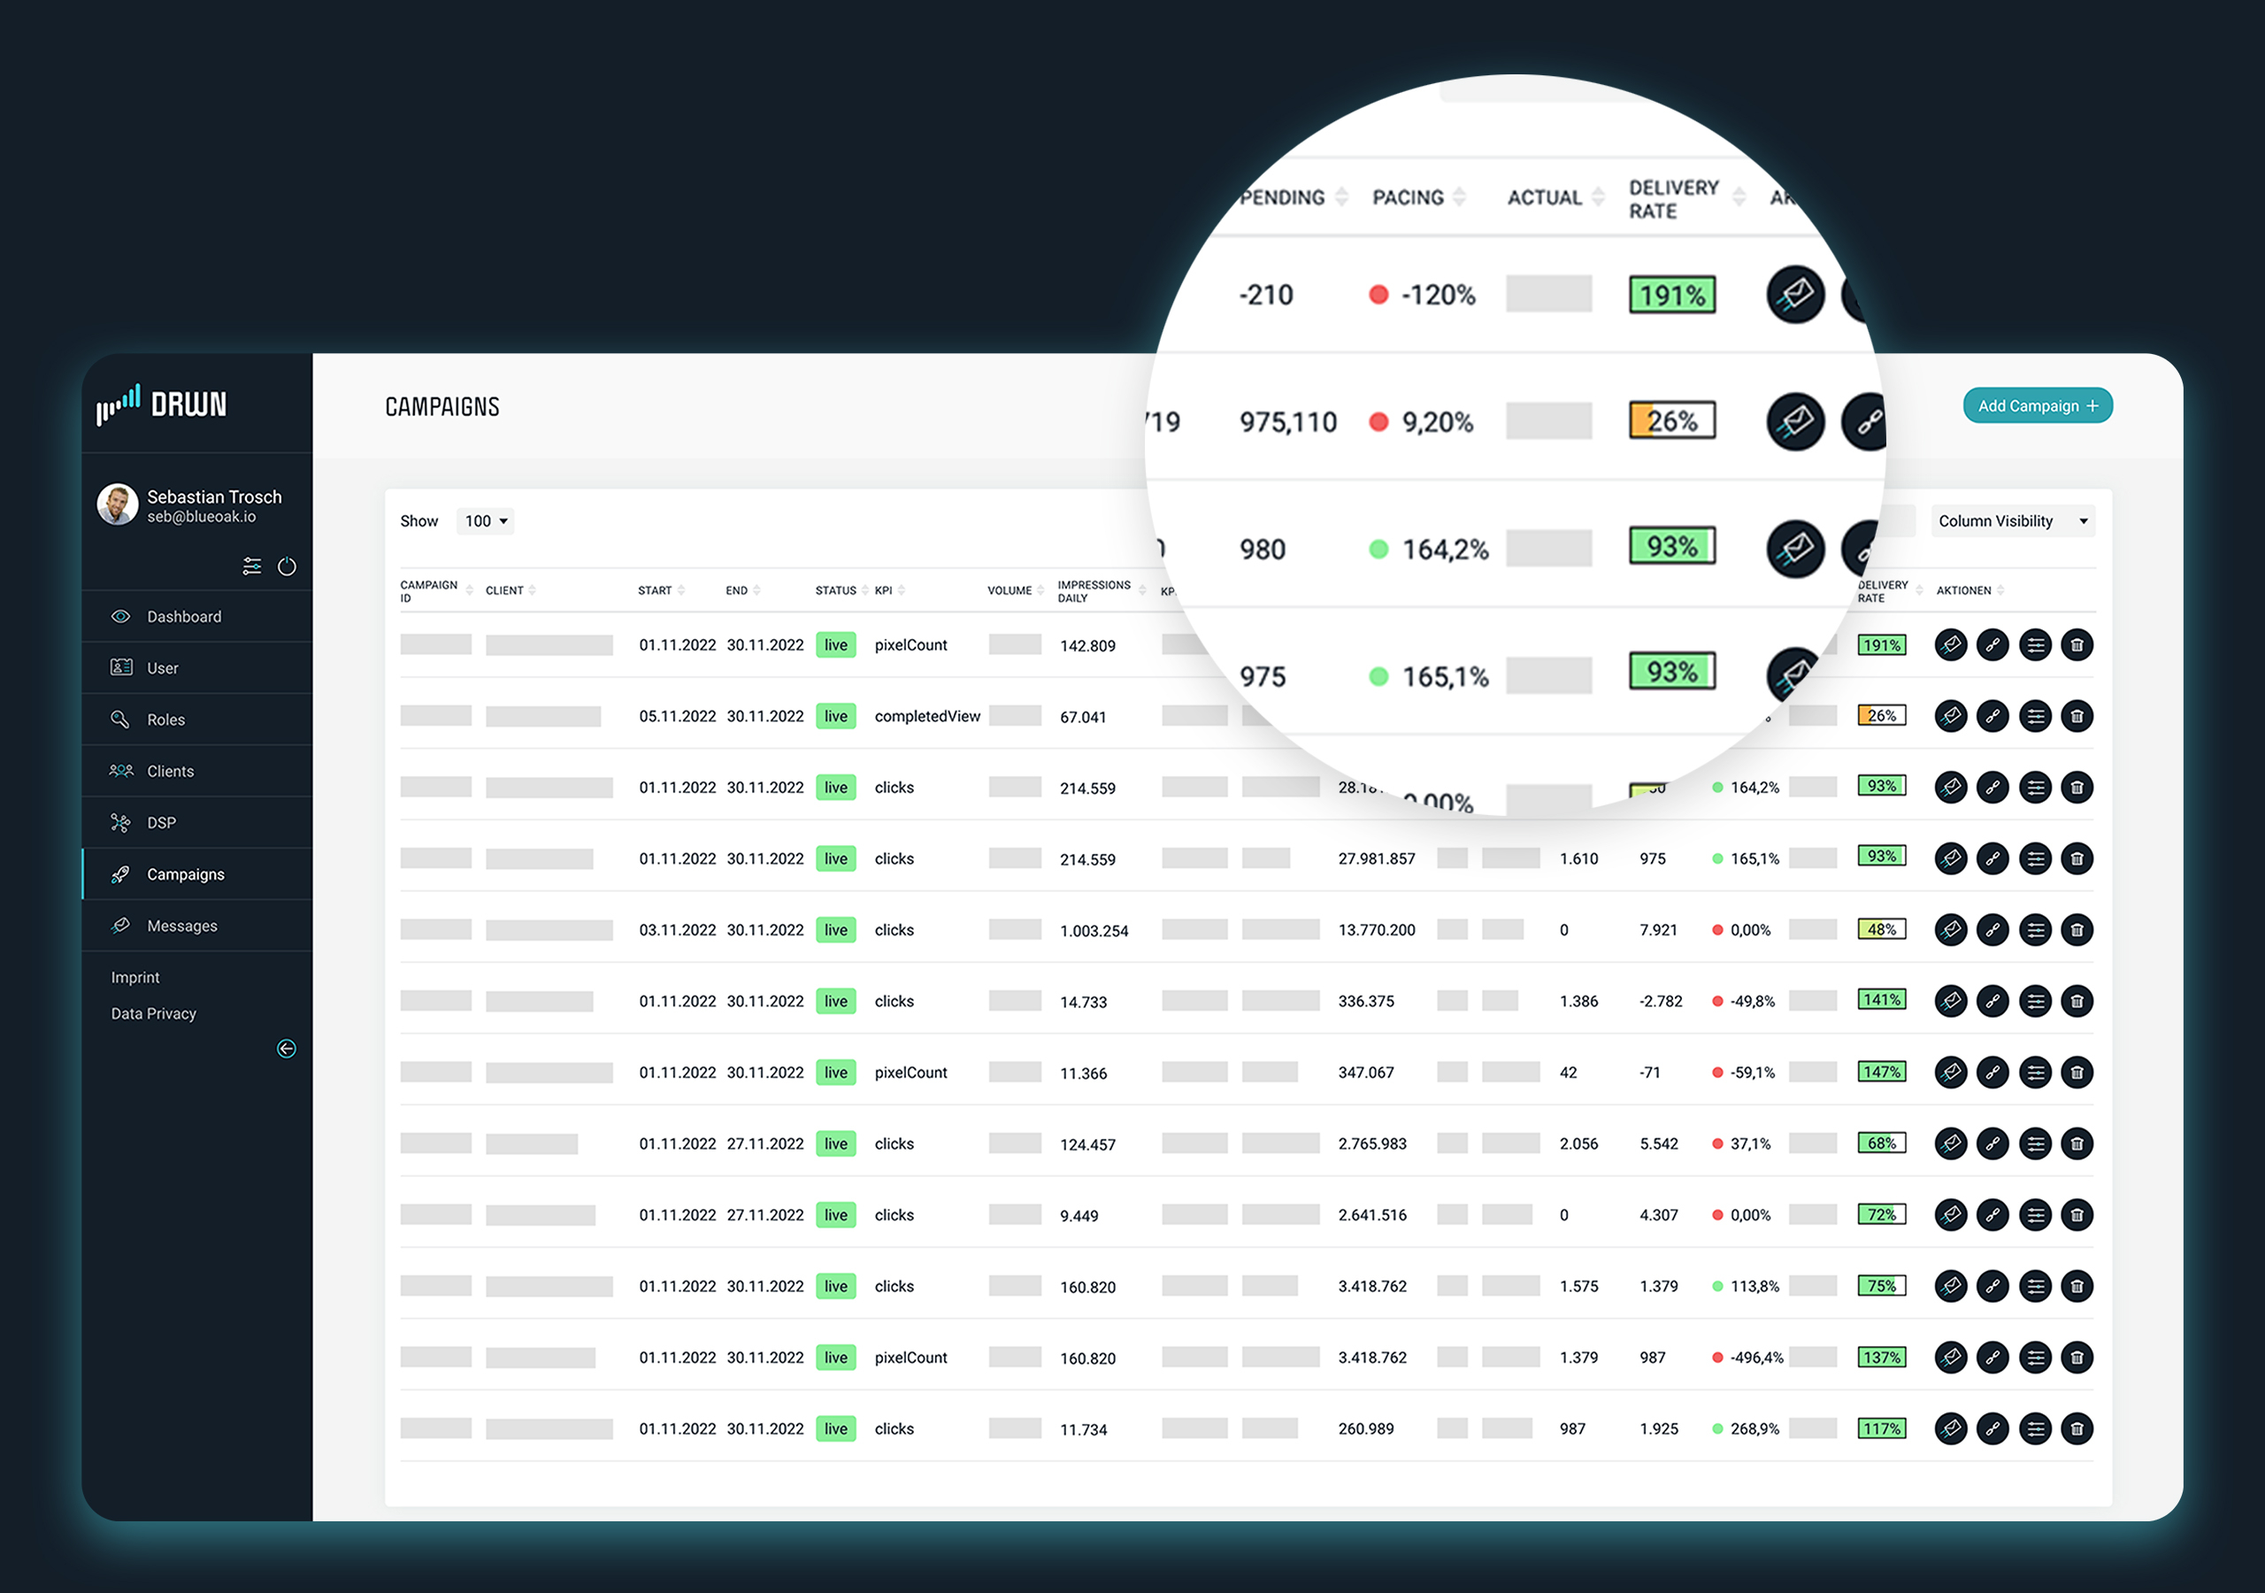Screen dimensions: 2265x1593
Task: Click the 26% delivery rate progress bar
Action: tap(1881, 716)
